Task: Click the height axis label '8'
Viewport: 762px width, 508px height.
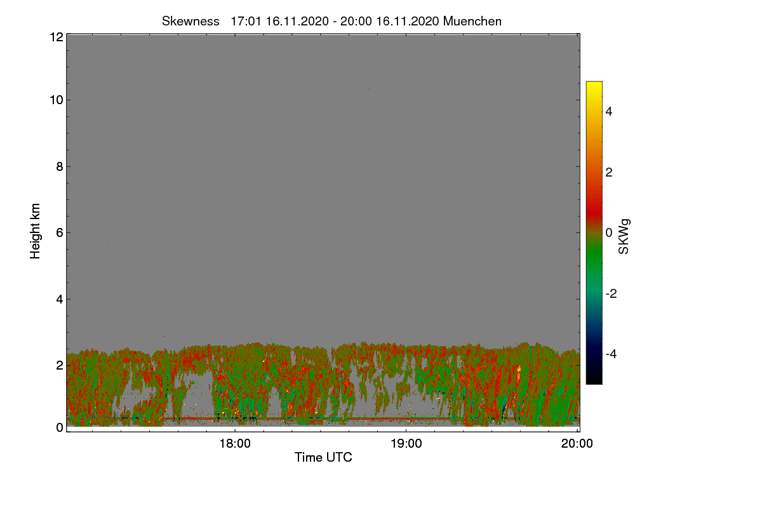Action: (x=60, y=166)
